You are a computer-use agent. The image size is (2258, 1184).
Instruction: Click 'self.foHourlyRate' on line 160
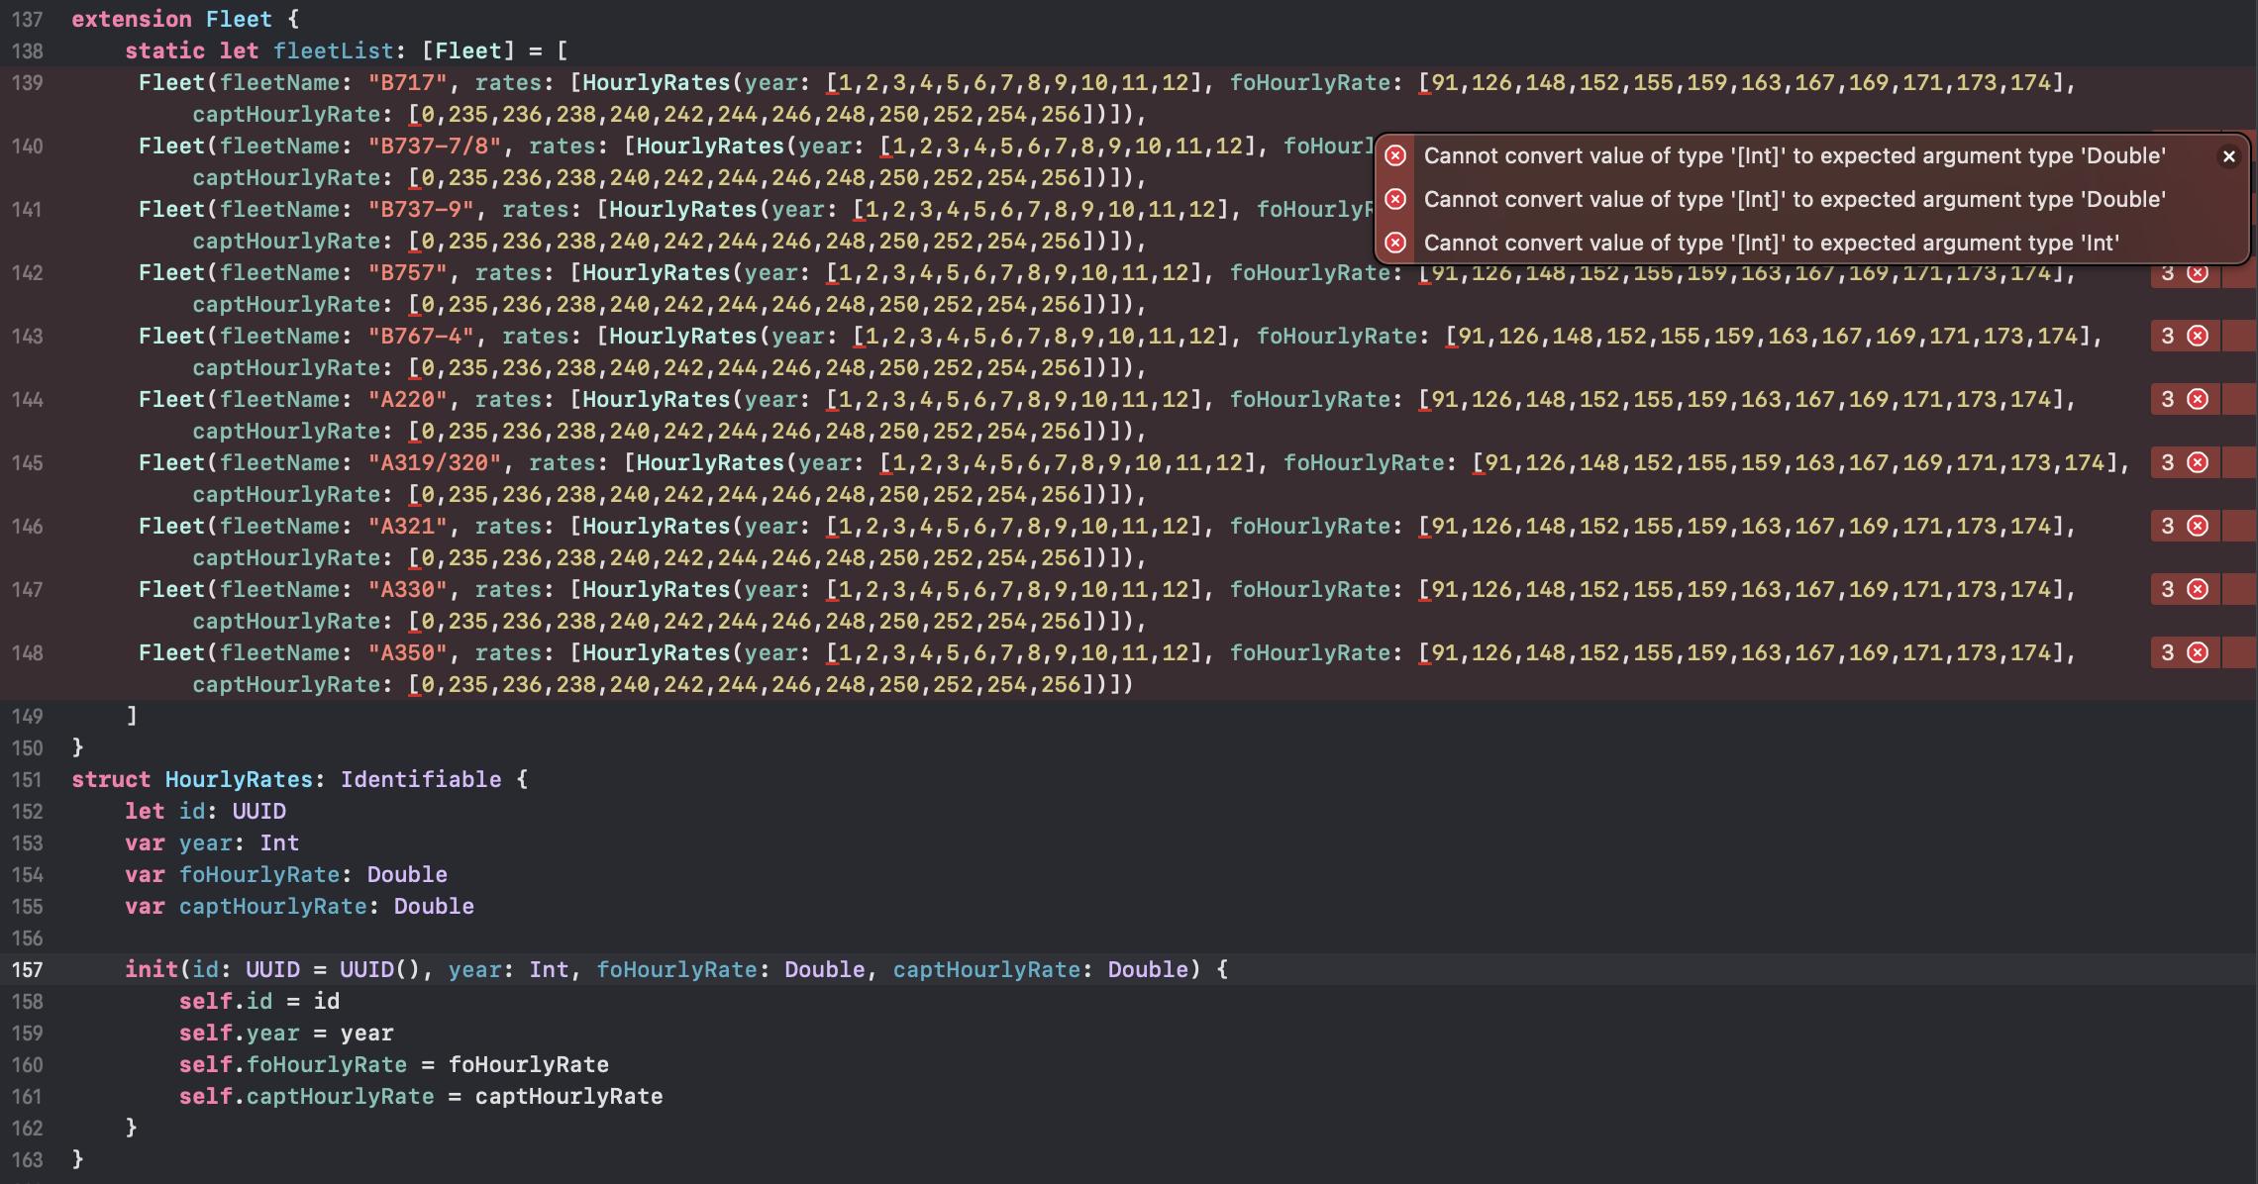293,1064
